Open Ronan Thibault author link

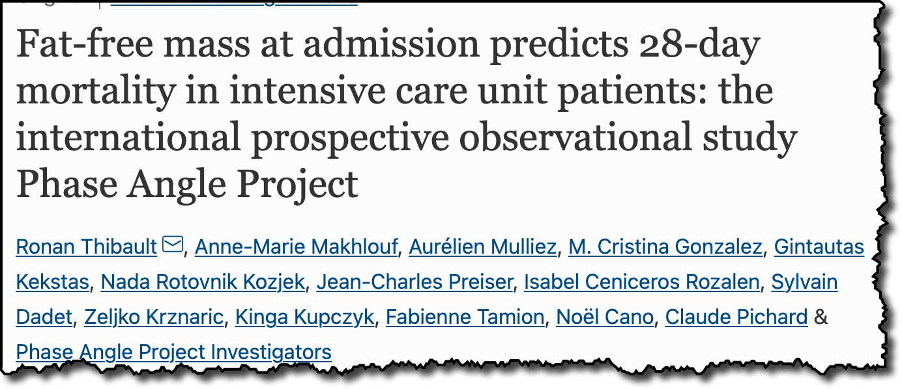tap(86, 247)
